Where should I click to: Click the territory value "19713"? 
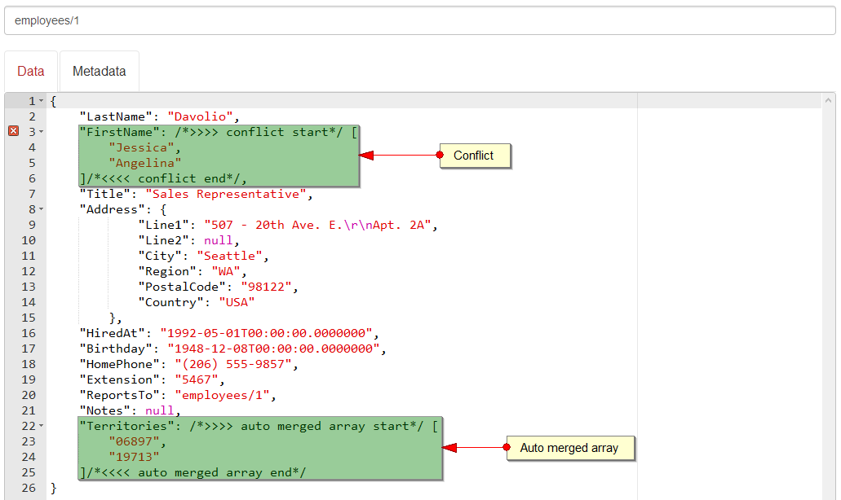pyautogui.click(x=134, y=457)
